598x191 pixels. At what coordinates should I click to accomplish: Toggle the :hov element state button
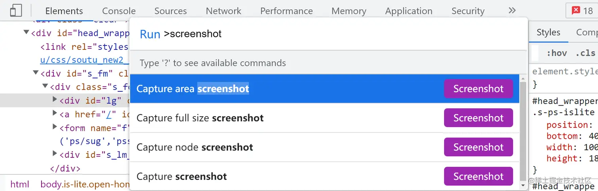556,53
